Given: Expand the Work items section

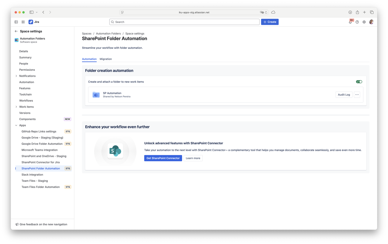Looking at the screenshot, I should point(16,107).
